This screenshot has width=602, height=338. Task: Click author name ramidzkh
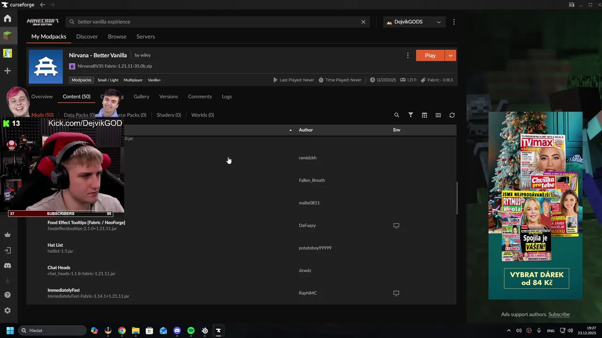point(308,158)
